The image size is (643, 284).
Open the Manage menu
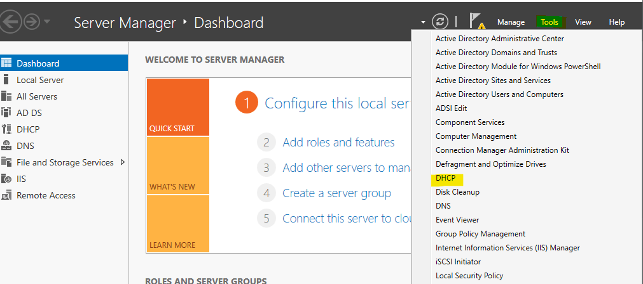(511, 22)
